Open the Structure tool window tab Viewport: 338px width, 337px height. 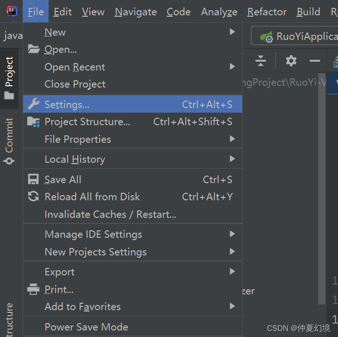point(9,319)
